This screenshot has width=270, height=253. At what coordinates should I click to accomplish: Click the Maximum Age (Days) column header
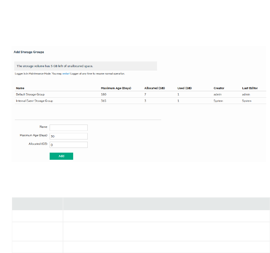tap(116, 88)
